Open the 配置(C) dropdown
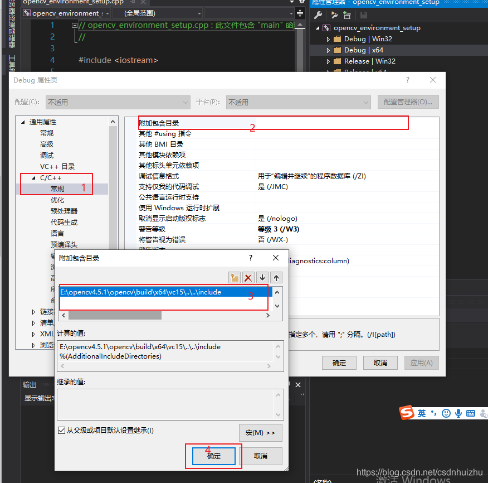488x483 pixels. [118, 102]
